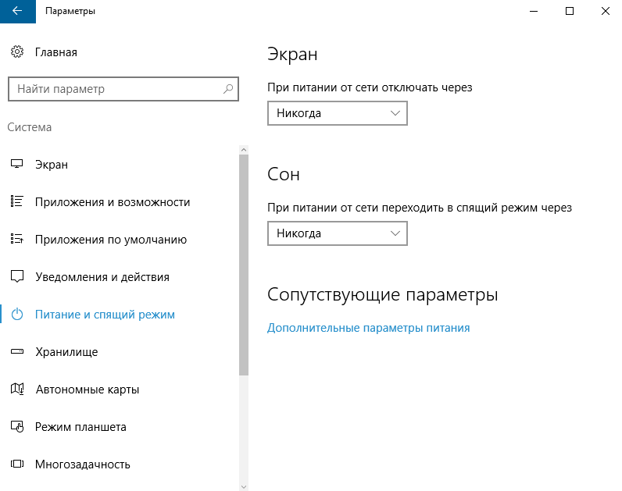The height and width of the screenshot is (491, 622).
Task: Click the sidebar scrollbar thumb
Action: (x=244, y=265)
